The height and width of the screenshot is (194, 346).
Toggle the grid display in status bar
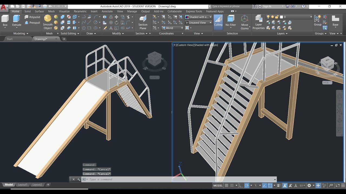(227, 185)
